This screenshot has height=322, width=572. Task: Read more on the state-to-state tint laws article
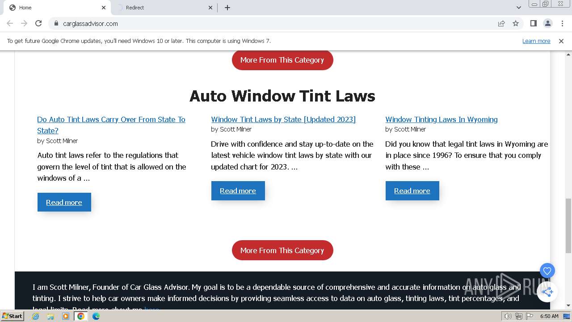point(64,202)
